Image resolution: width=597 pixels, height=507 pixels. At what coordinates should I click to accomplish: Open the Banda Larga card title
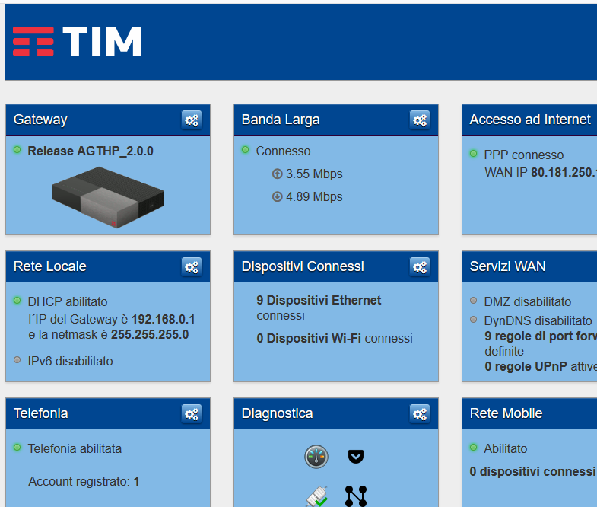pyautogui.click(x=281, y=120)
